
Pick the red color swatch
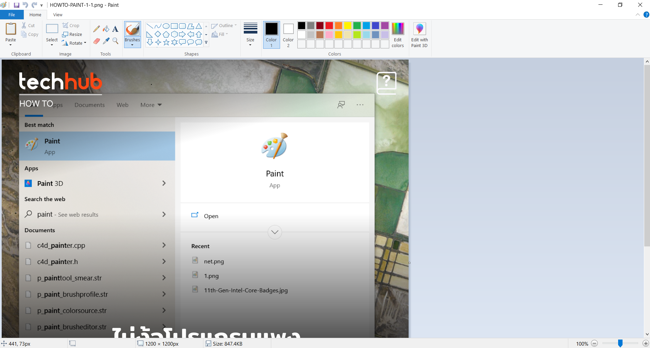tap(329, 26)
